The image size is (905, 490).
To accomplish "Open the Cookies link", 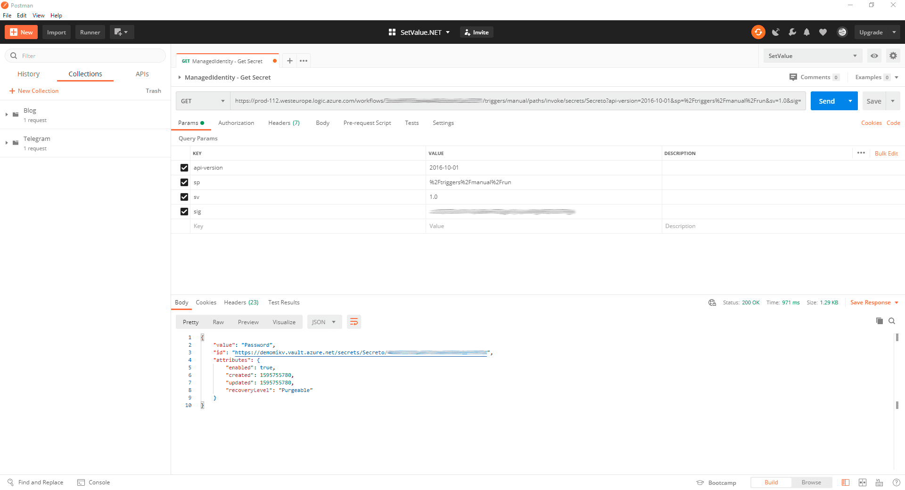I will pyautogui.click(x=871, y=123).
